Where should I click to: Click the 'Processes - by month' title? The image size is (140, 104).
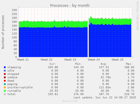click(70, 6)
